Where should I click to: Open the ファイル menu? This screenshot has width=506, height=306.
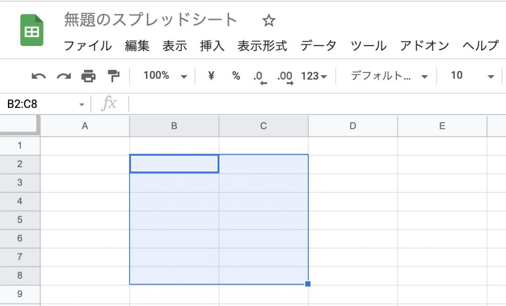(x=88, y=46)
